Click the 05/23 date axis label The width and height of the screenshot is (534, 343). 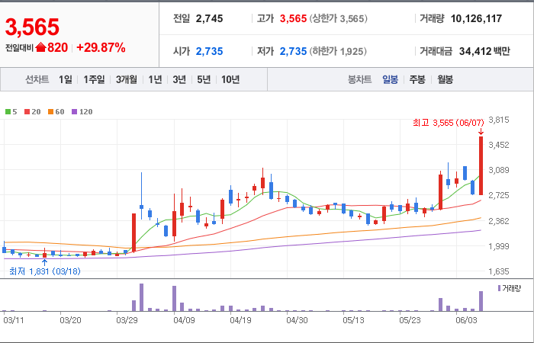click(410, 320)
